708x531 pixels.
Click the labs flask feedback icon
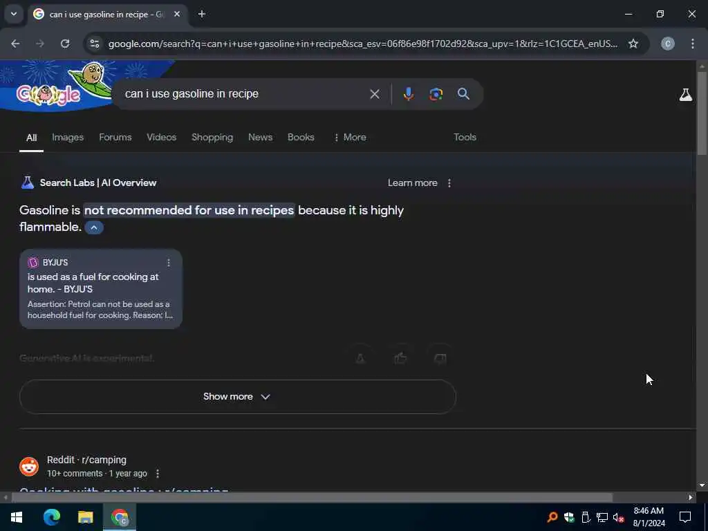(360, 359)
